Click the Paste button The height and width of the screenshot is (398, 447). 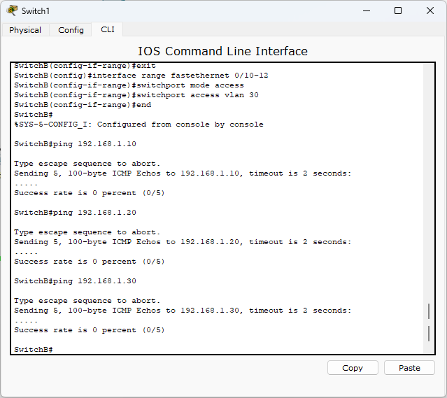(x=409, y=368)
